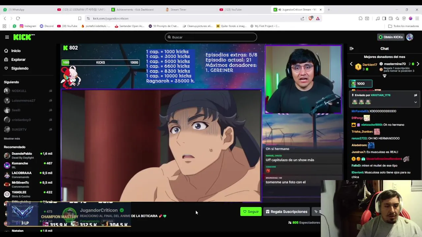Open Discord bookmark
Screen dimensions: 422x237
pos(46,26)
